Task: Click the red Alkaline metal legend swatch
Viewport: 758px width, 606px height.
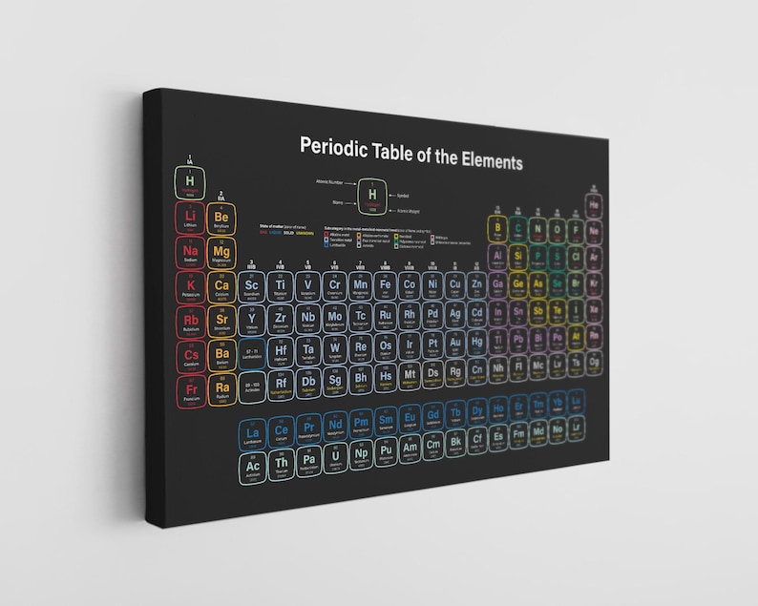Action: tap(326, 235)
